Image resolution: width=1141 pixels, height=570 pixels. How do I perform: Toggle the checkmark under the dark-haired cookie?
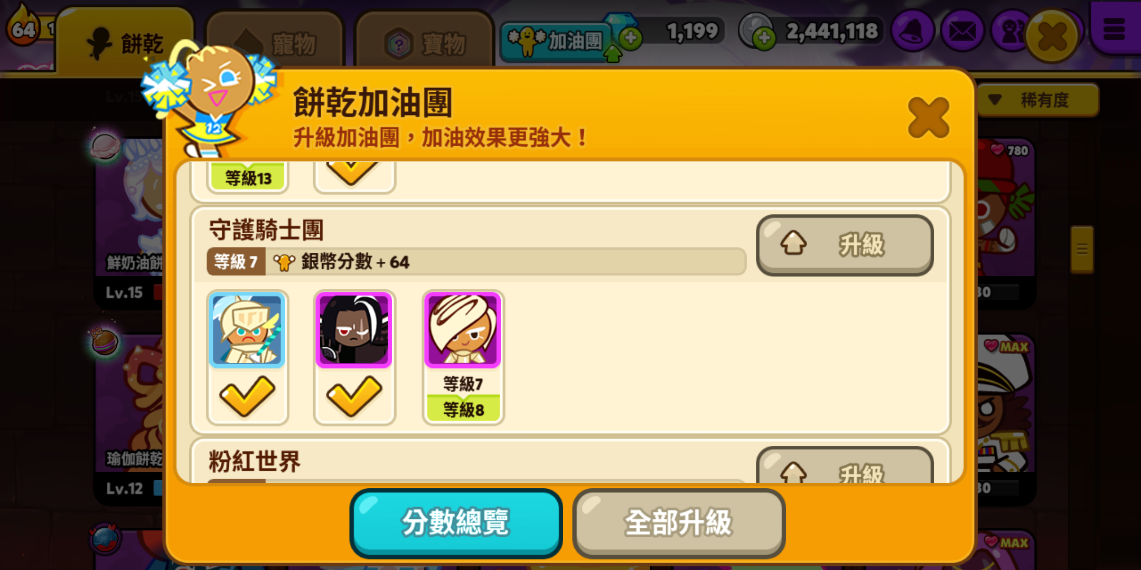354,396
